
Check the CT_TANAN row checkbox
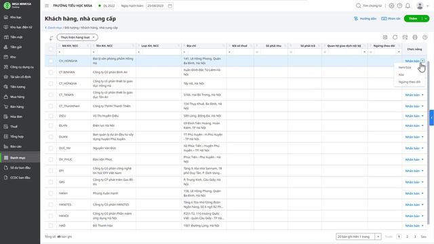tap(51, 95)
